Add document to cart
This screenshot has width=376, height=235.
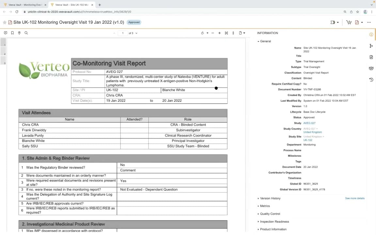click(x=349, y=22)
